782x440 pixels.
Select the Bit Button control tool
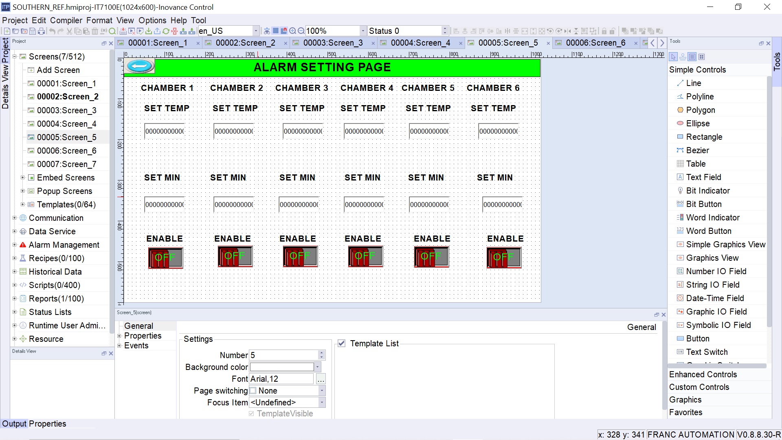tap(703, 204)
